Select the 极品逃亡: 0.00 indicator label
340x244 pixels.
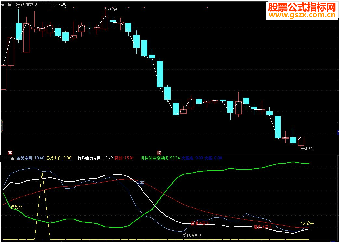pyautogui.click(x=58, y=158)
